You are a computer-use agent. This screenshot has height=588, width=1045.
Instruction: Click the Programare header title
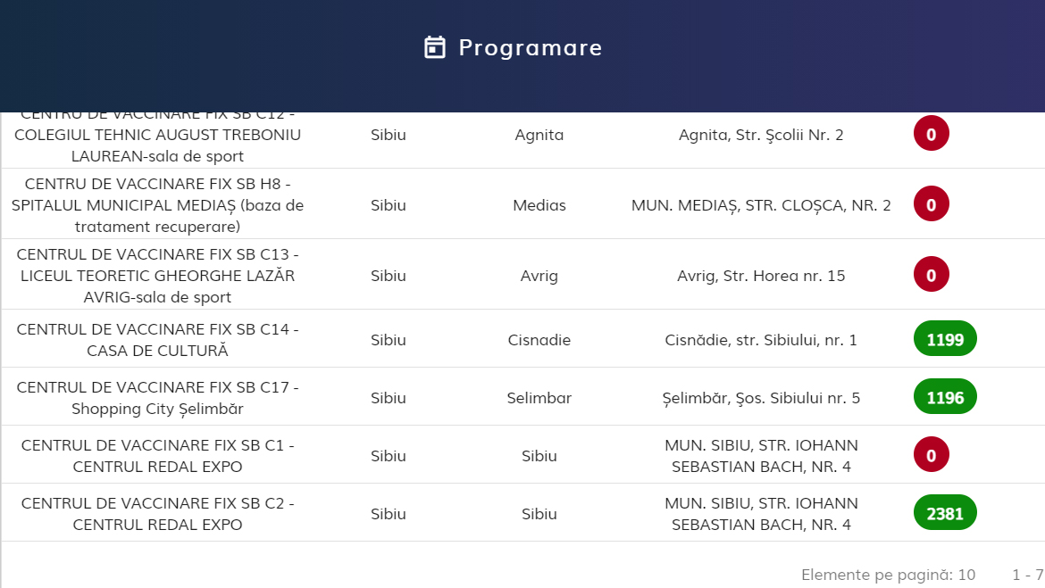(530, 47)
